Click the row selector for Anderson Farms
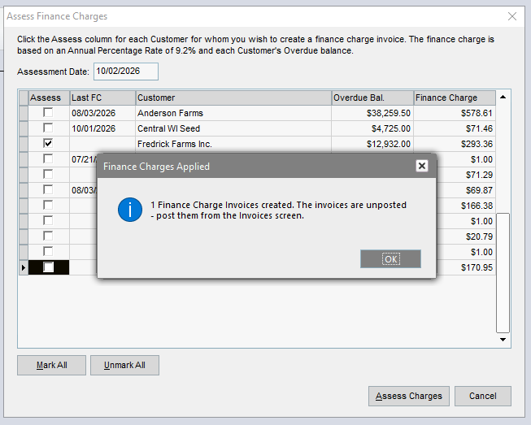 (24, 113)
